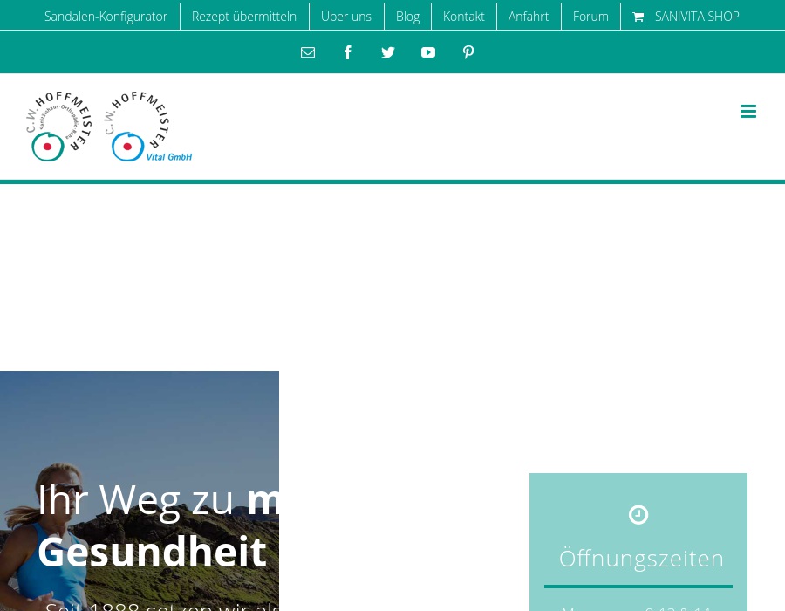Screen dimensions: 785x611
Task: Open Sandalen-Konfigurator menu item
Action: tap(106, 17)
